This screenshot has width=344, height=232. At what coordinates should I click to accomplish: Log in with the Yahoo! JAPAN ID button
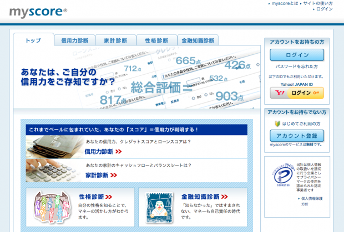(x=297, y=93)
